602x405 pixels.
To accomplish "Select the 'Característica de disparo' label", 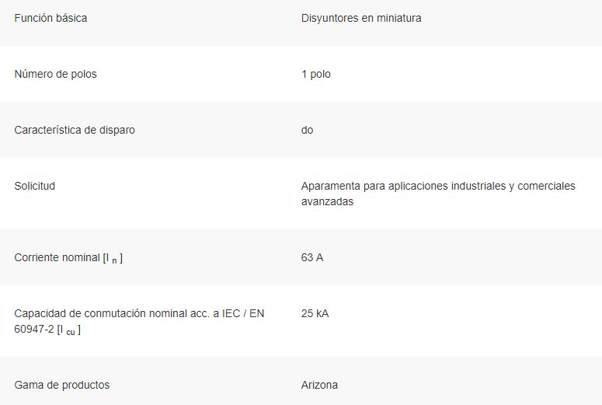I will point(75,130).
